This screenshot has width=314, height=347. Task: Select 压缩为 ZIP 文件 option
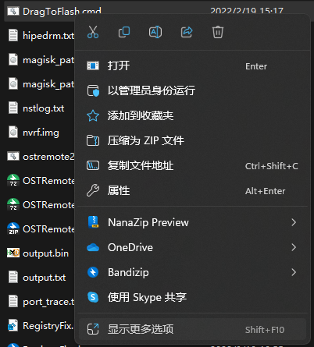pyautogui.click(x=193, y=140)
